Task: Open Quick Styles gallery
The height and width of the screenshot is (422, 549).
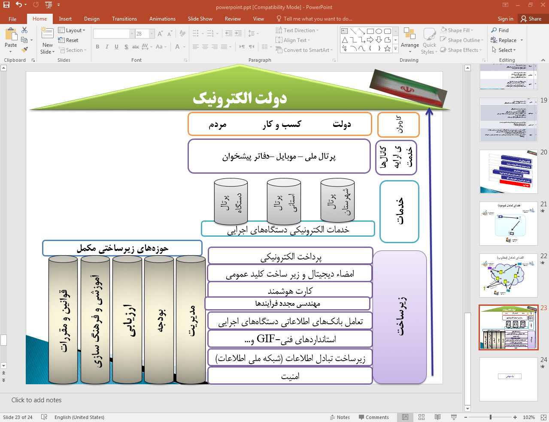Action: coord(429,41)
